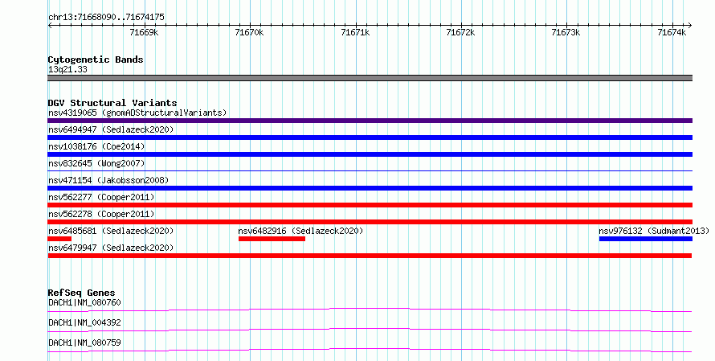The image size is (715, 361).
Task: Click the nsv6485681 (Sedlazeck2020) label
Action: tap(111, 231)
